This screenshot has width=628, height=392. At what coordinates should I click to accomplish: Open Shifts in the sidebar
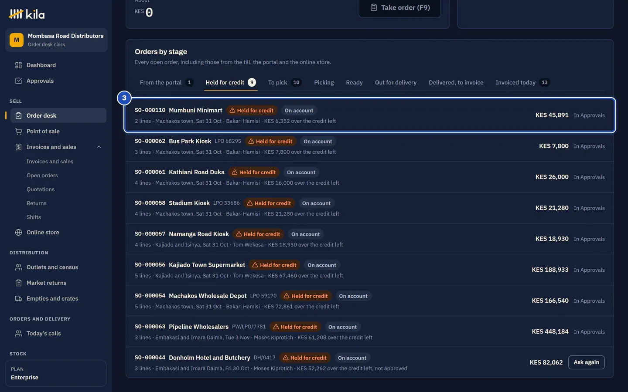pos(34,217)
